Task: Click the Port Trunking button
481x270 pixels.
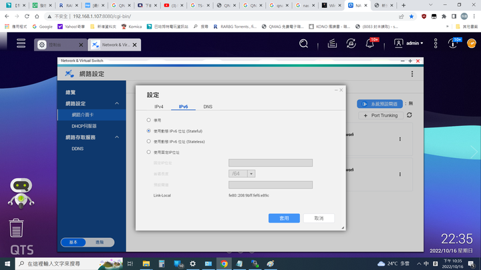Action: [x=381, y=115]
